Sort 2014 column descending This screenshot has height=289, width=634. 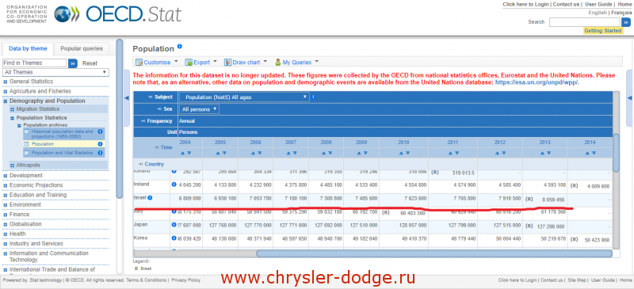click(593, 153)
